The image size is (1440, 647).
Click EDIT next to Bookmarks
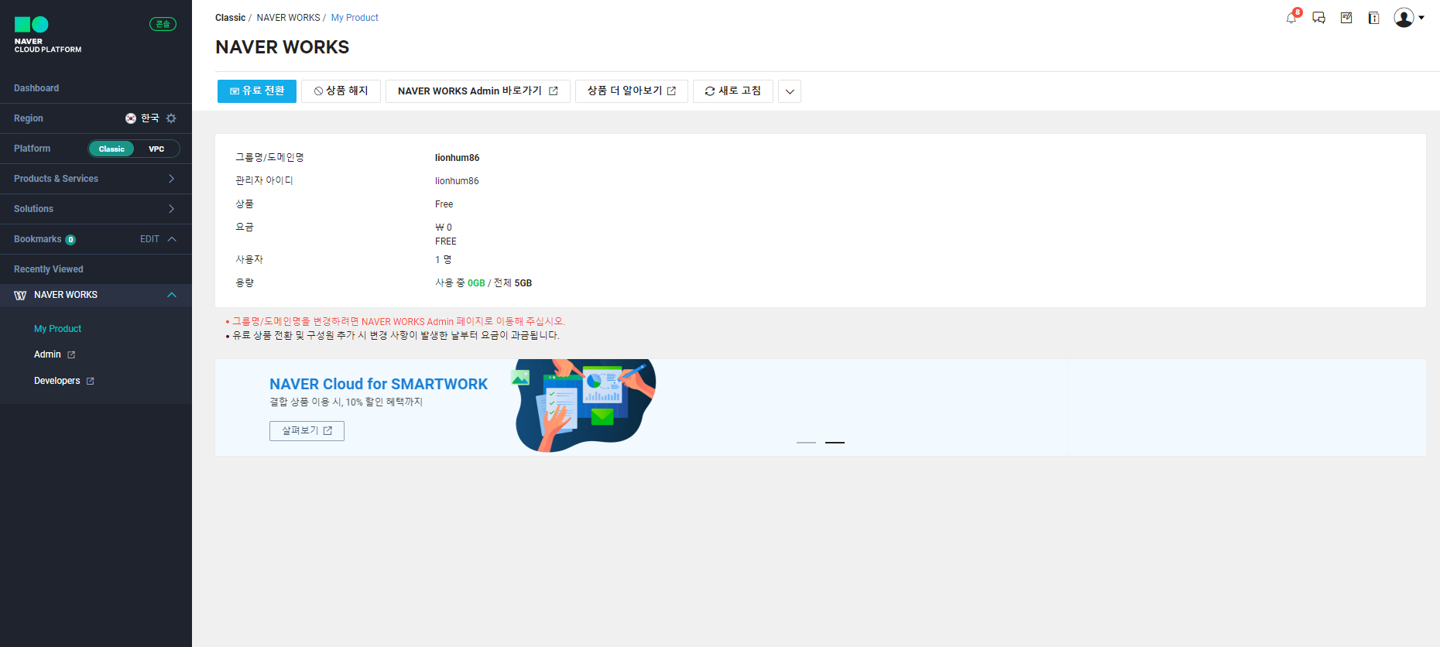pos(149,239)
